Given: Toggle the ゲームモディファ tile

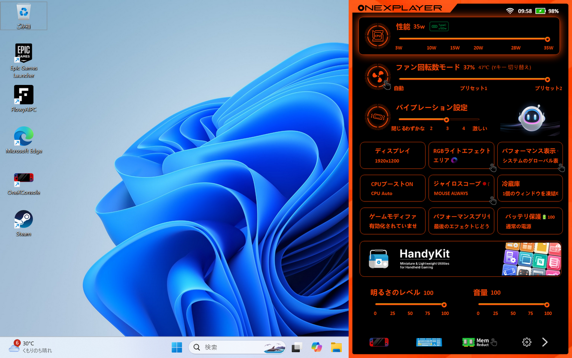Looking at the screenshot, I should point(393,221).
